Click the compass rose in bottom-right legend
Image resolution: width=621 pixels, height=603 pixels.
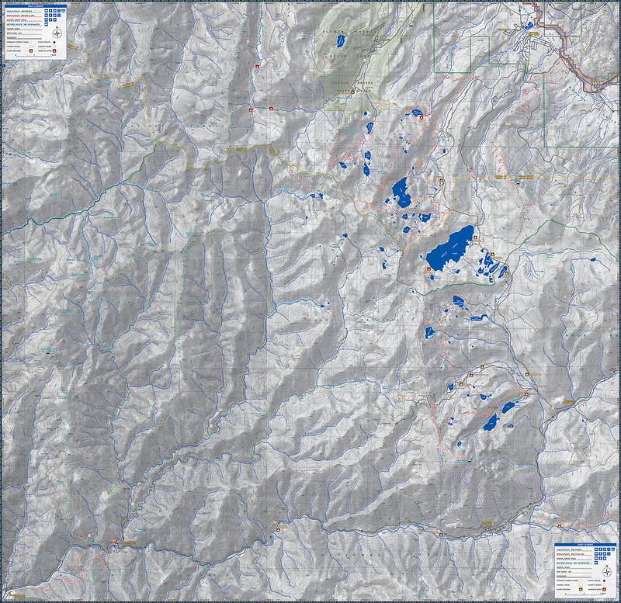click(607, 572)
